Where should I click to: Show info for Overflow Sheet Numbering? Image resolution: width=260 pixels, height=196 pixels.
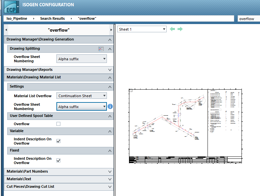point(110,106)
